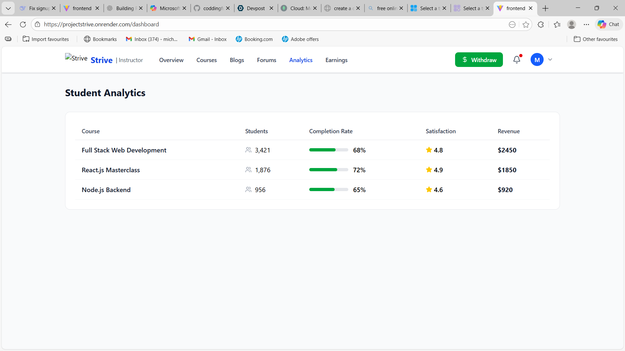
Task: Click the star icon to favourite page
Action: coord(526,24)
